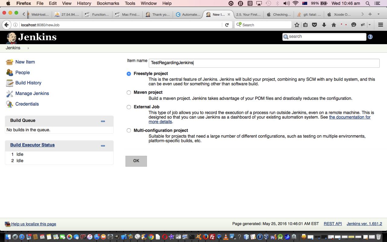The image size is (387, 242).
Task: Select Freestyle project radio button
Action: point(129,74)
